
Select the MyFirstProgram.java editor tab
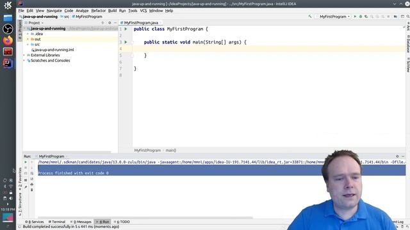click(x=140, y=23)
